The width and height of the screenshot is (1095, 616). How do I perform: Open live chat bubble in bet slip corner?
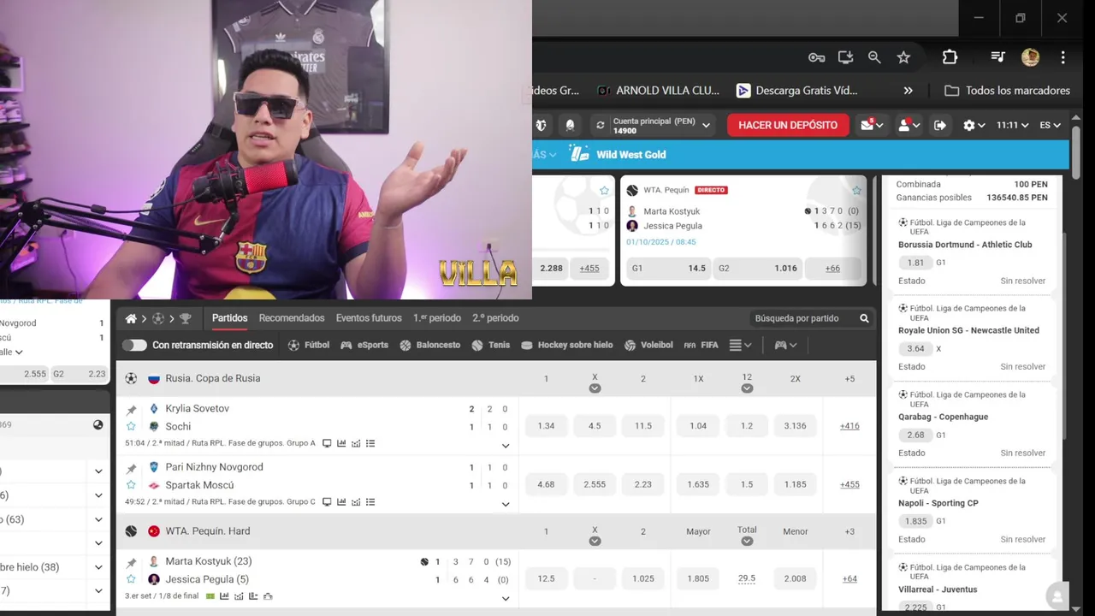click(x=1057, y=596)
